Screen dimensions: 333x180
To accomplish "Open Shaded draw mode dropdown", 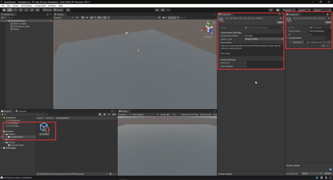I will pos(63,18).
